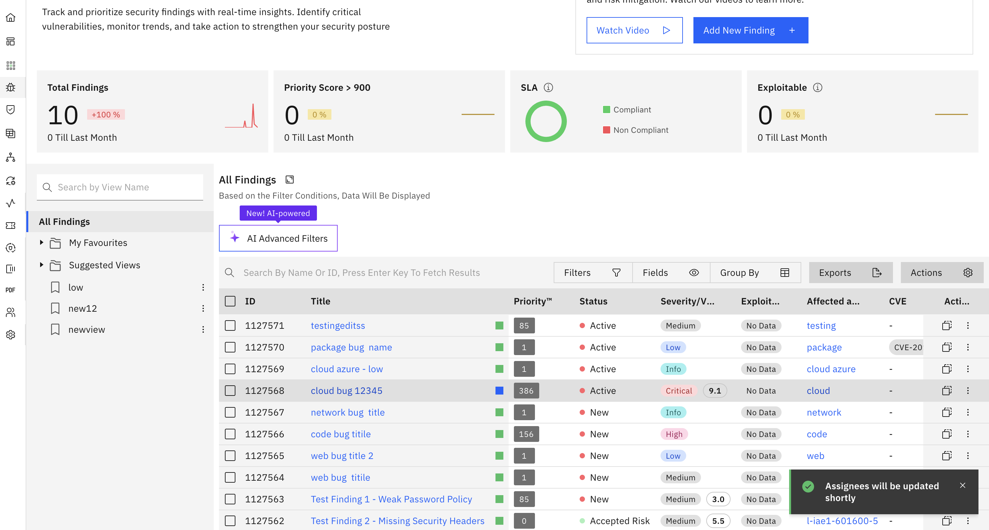Click the home icon in left sidebar
This screenshot has width=989, height=530.
[x=11, y=18]
